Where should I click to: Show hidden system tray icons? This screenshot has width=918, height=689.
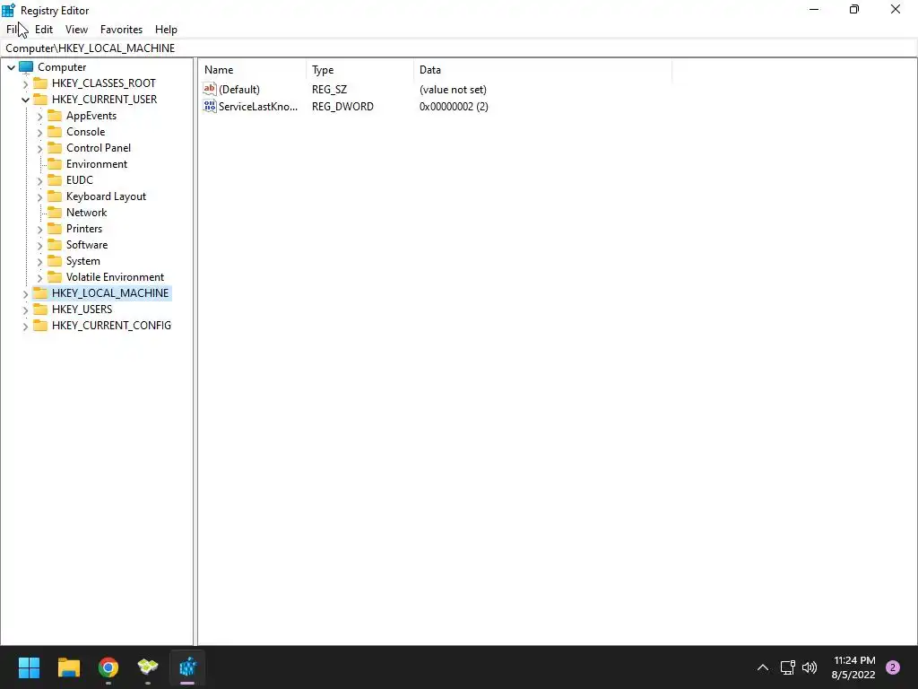click(762, 667)
